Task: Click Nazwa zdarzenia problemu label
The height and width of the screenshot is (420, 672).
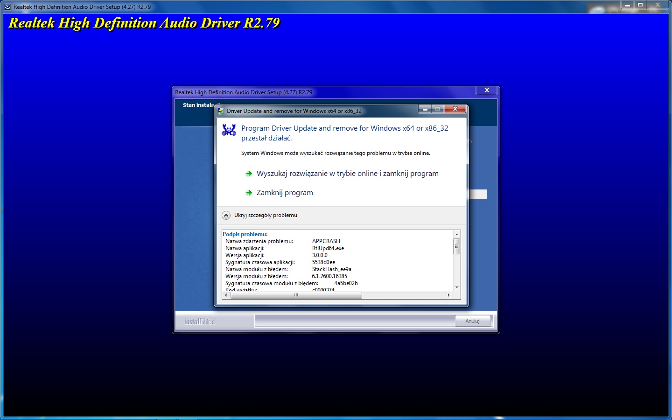Action: tap(259, 241)
